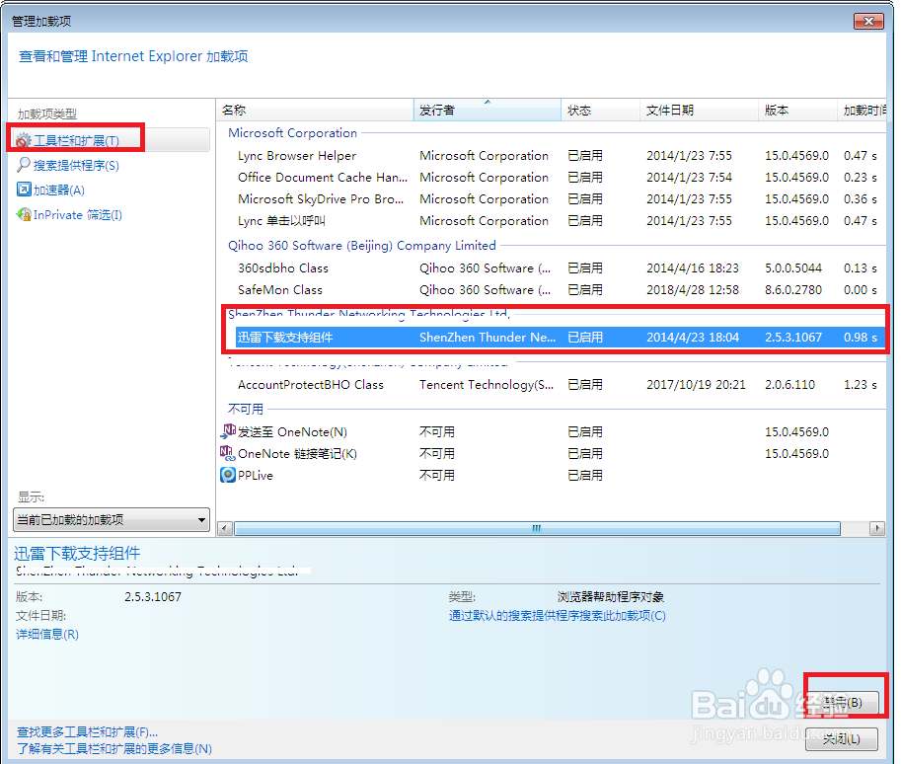Click the OneNote 链接笔记(K) icon
The width and height of the screenshot is (901, 764).
pyautogui.click(x=228, y=454)
